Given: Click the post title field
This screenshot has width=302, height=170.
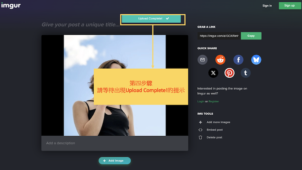Looking at the screenshot, I should pyautogui.click(x=80, y=25).
